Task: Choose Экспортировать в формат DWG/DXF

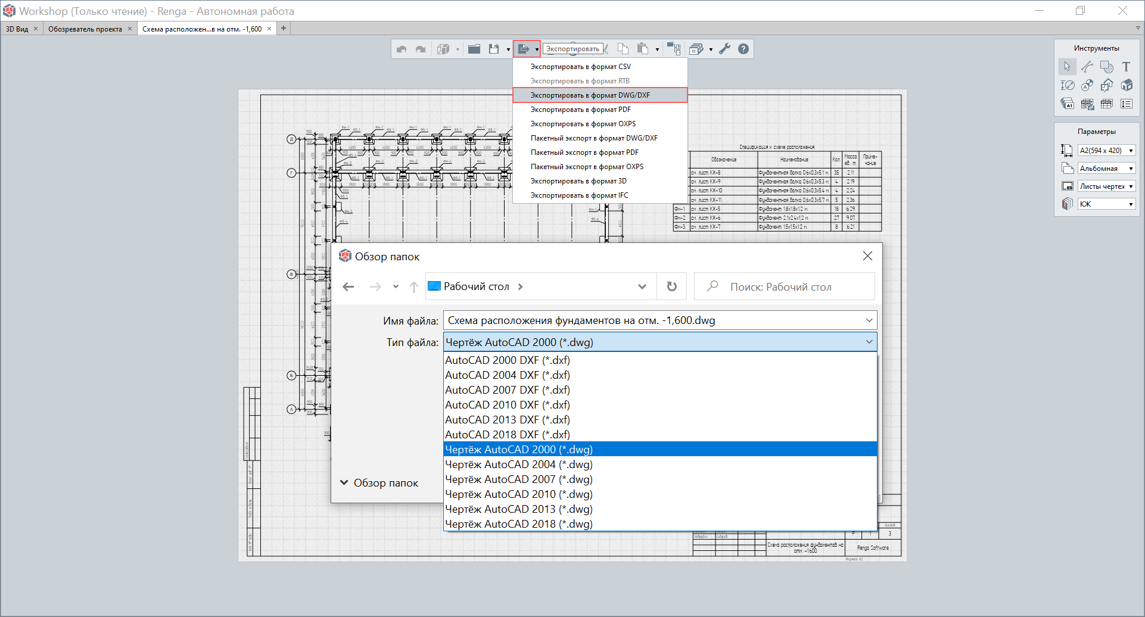Action: (600, 95)
